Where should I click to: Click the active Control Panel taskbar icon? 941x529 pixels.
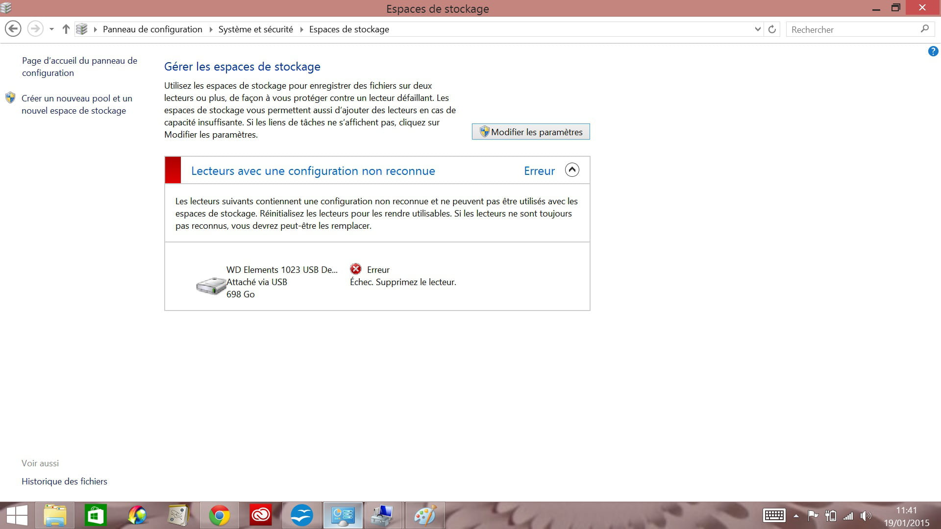click(x=343, y=515)
